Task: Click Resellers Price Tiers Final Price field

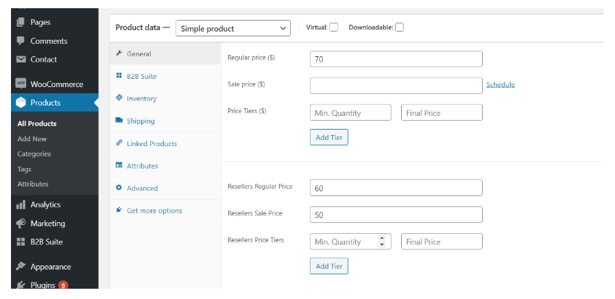Action: 442,241
